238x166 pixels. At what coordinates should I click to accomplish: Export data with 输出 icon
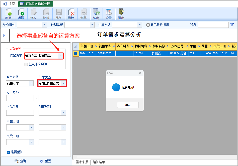click(96, 12)
